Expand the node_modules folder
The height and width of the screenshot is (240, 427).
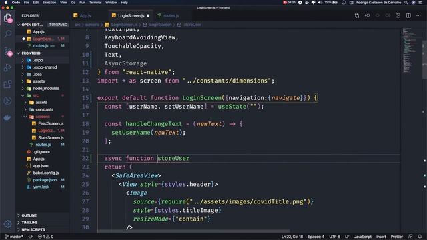click(x=23, y=89)
